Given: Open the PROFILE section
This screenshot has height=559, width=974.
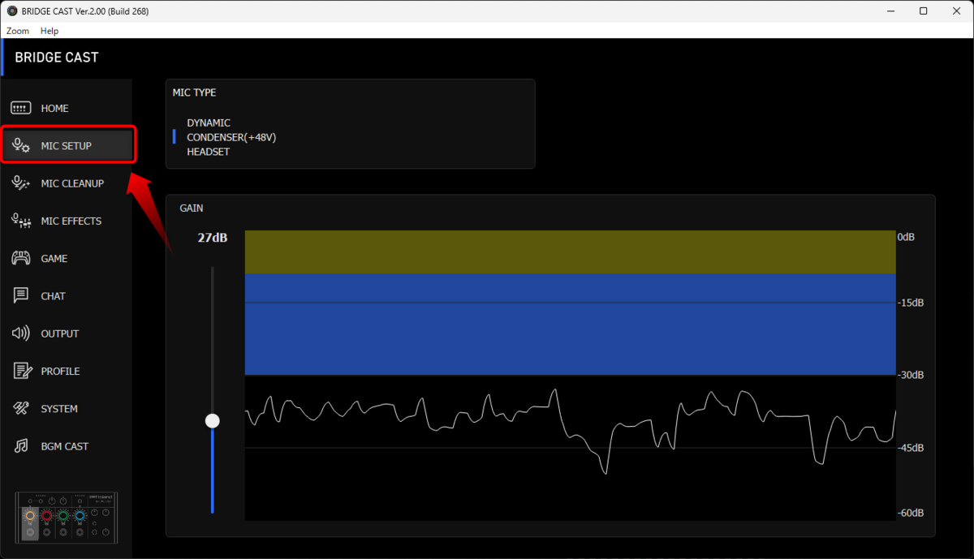Looking at the screenshot, I should [66, 371].
